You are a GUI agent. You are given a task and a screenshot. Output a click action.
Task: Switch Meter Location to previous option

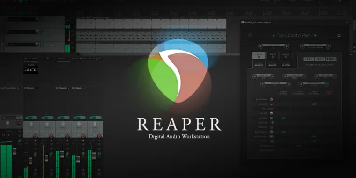pos(301,84)
